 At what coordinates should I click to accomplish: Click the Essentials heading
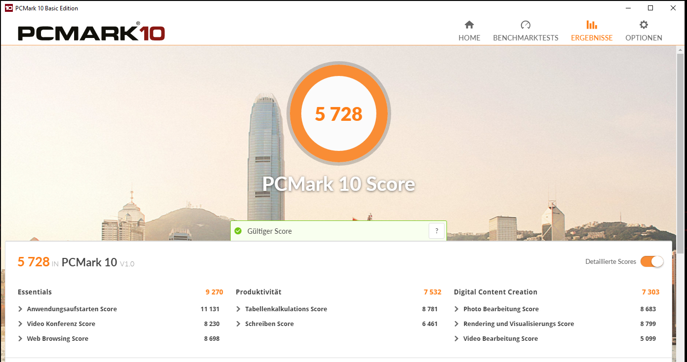click(35, 292)
